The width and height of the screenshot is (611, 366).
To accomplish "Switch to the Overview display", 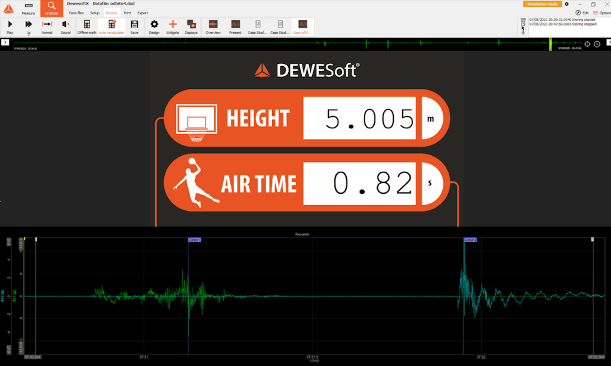I will (x=213, y=27).
